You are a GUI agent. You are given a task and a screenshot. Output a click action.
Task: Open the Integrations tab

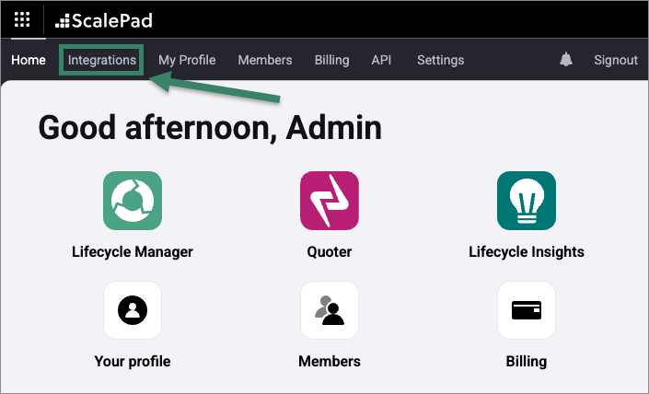(x=102, y=60)
